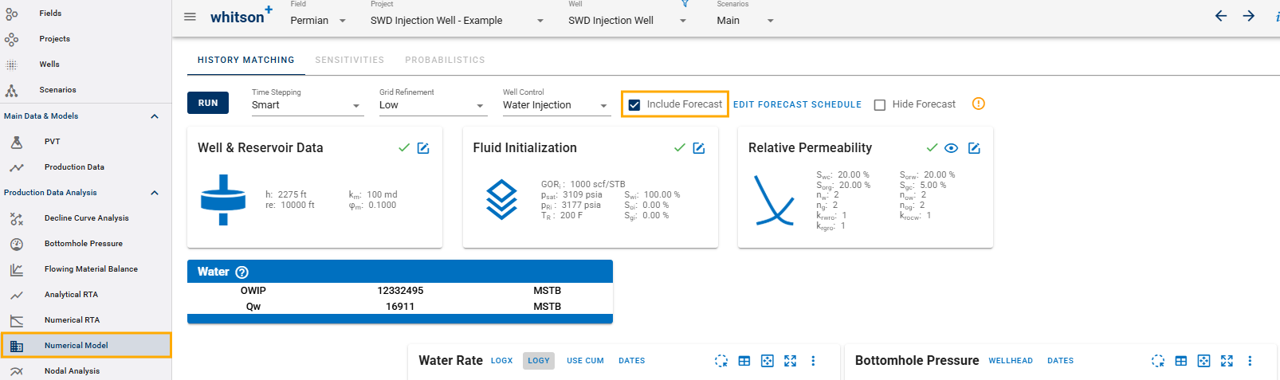Click the hamburger menu icon beside whitson logo
Screen dimensions: 1280x380
(190, 17)
